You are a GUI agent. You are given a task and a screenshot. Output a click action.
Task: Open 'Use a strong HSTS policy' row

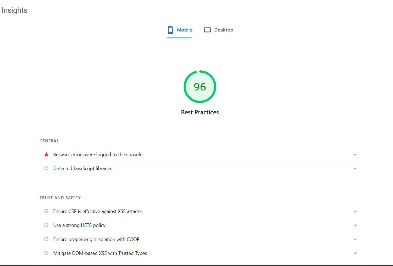(x=200, y=225)
